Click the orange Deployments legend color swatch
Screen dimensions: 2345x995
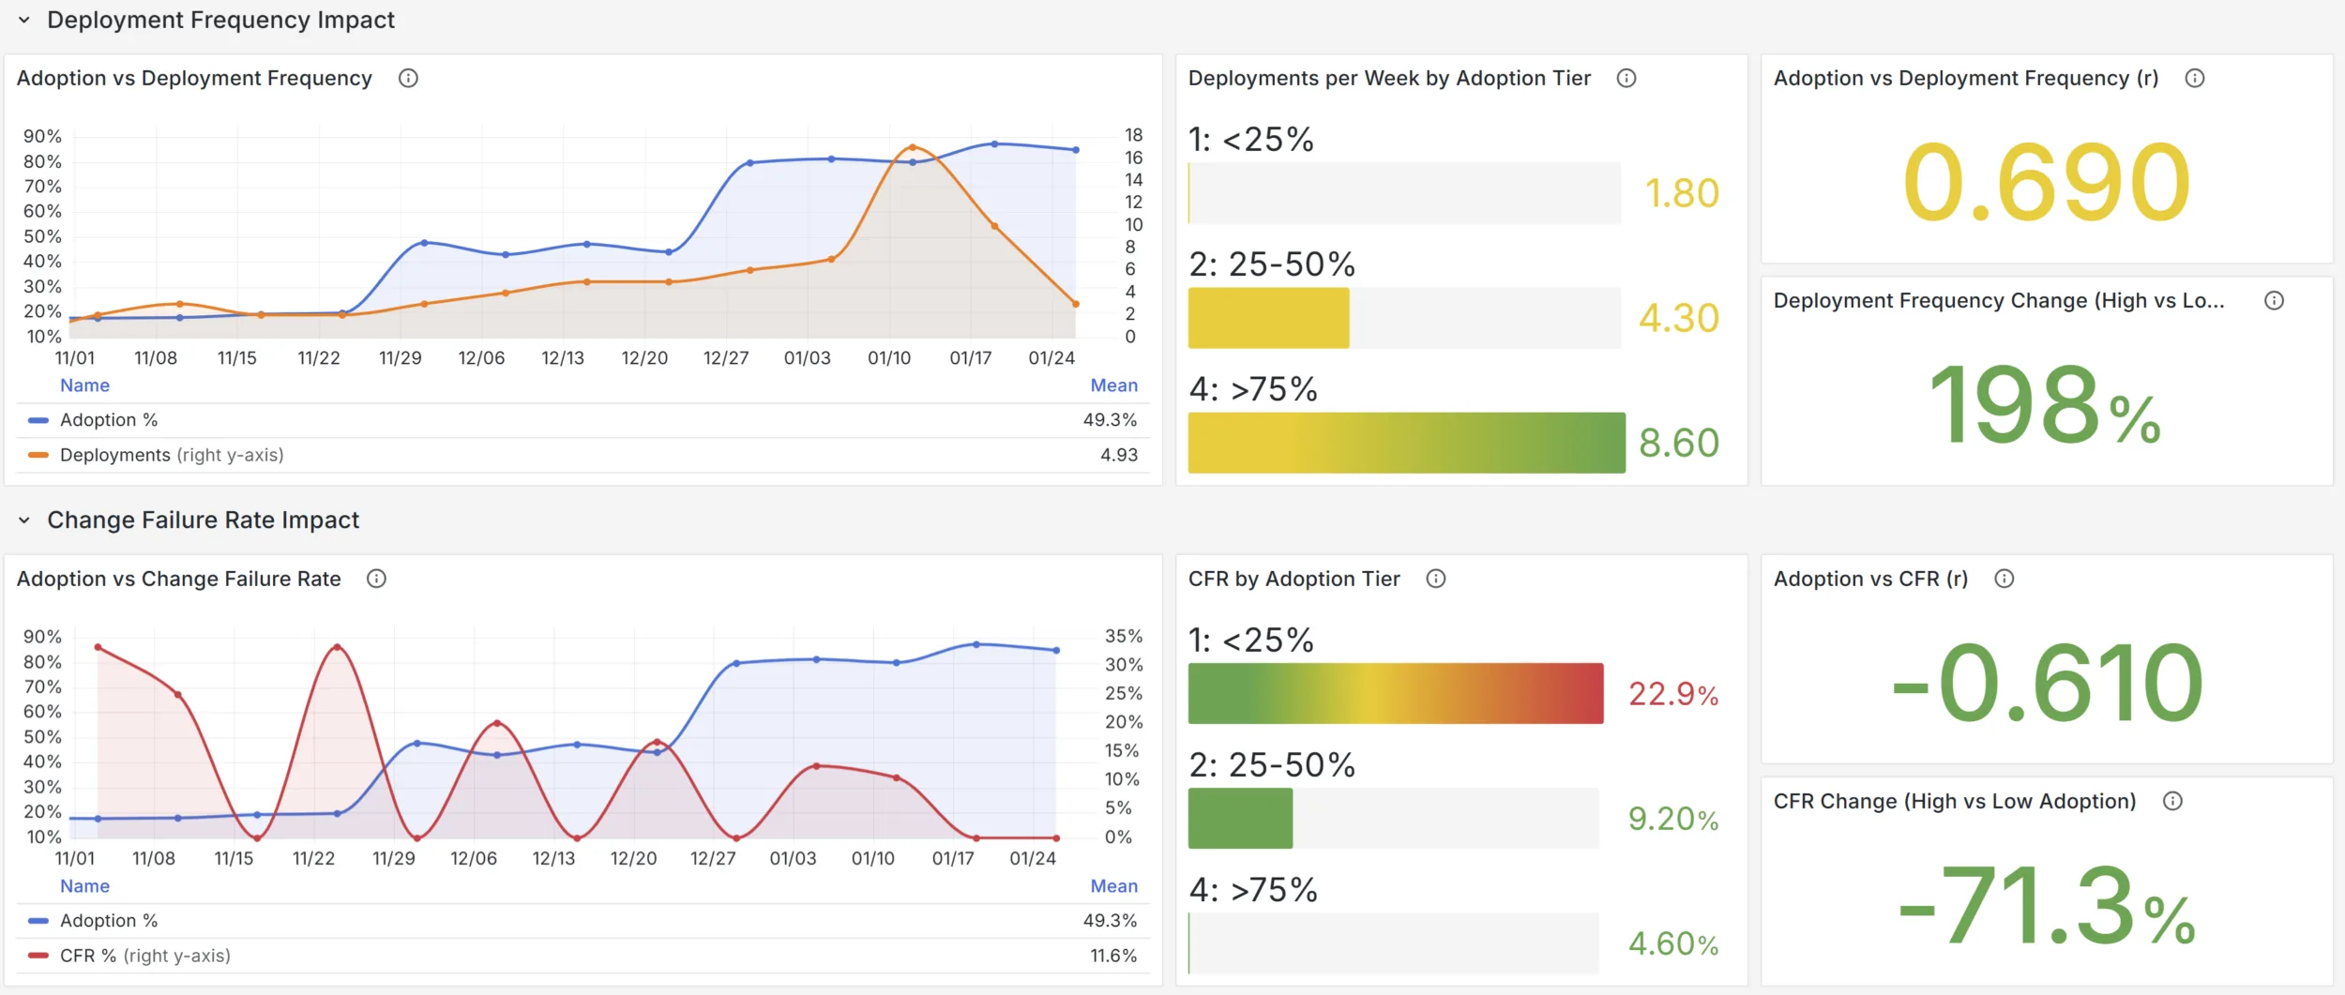pos(38,456)
